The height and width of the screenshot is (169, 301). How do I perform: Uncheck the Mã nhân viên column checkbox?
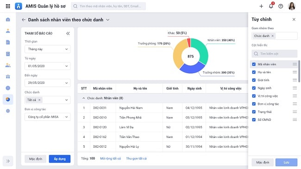[x=254, y=64]
